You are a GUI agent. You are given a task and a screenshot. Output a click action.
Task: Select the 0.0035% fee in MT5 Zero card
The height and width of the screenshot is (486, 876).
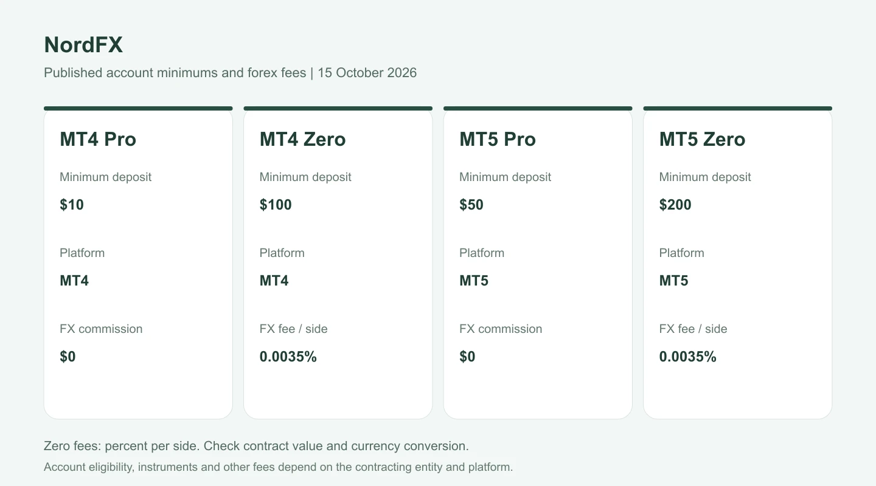[x=688, y=357]
